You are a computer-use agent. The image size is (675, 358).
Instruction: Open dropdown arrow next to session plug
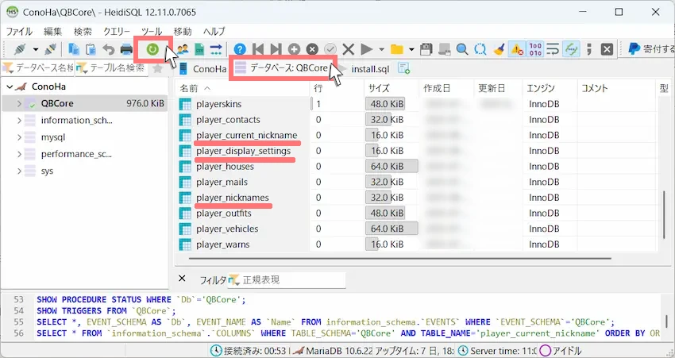[36, 49]
